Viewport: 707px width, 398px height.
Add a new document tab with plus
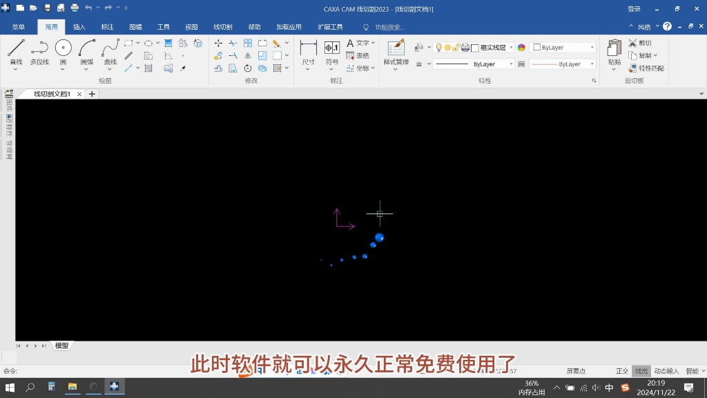pos(92,94)
